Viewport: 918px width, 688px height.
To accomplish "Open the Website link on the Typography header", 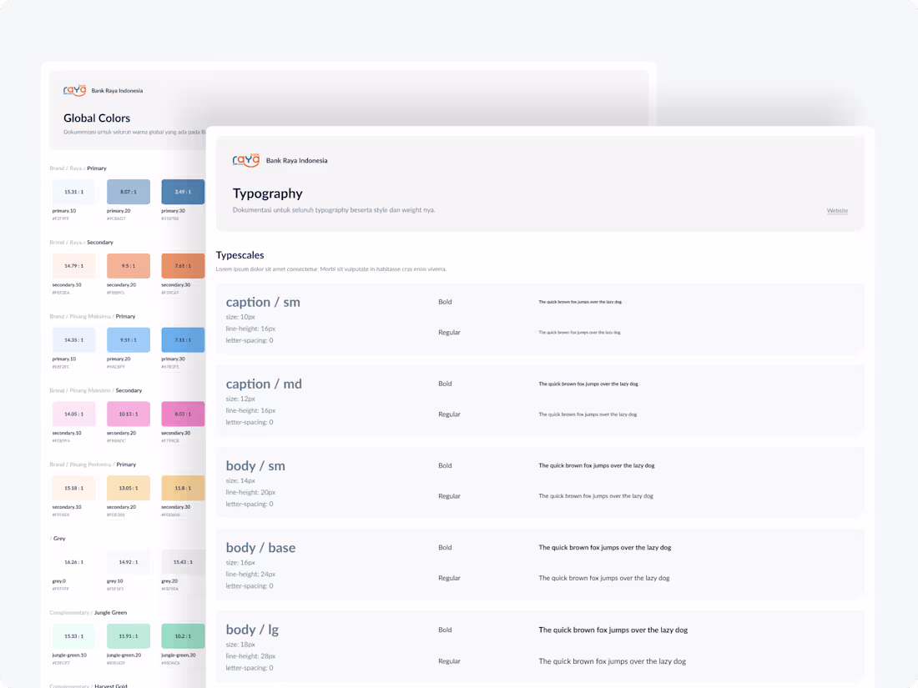I will tap(837, 210).
